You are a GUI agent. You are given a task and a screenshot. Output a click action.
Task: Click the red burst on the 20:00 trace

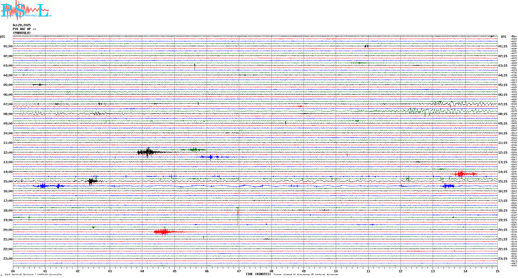coord(164,232)
